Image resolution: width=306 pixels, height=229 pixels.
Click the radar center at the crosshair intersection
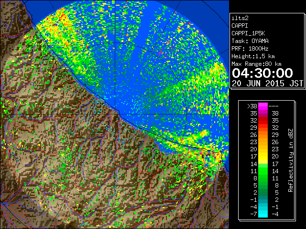click(x=115, y=114)
